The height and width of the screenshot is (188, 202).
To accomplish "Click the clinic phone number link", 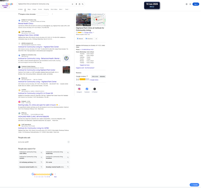I will click(x=87, y=49).
